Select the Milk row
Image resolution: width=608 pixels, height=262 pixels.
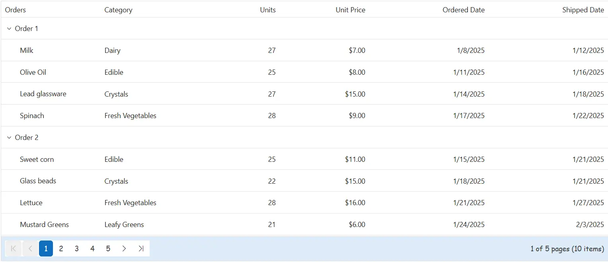304,50
